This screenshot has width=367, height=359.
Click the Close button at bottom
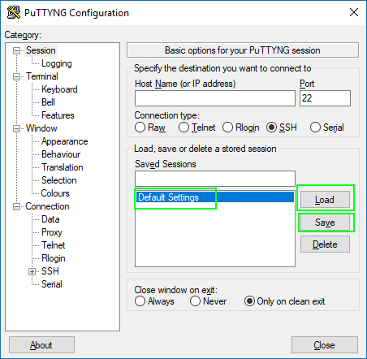pyautogui.click(x=325, y=345)
